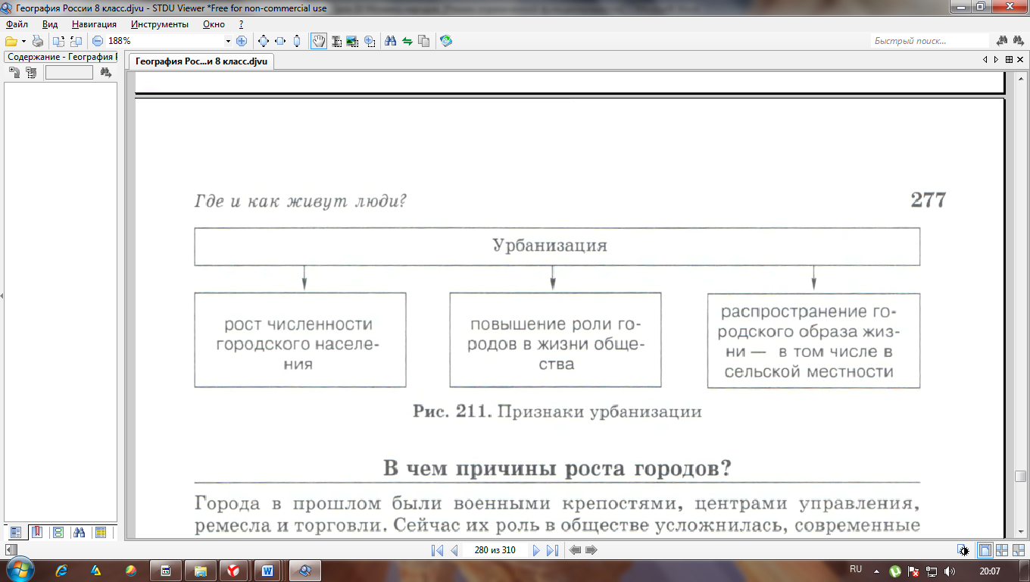The height and width of the screenshot is (582, 1030).
Task: Open the Файл menu
Action: click(17, 24)
